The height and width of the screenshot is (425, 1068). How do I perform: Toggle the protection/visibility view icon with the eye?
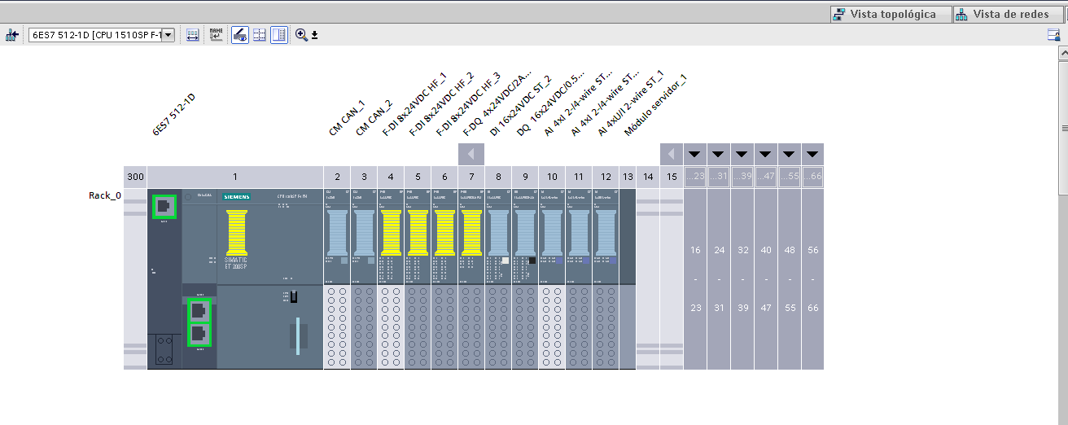point(240,35)
